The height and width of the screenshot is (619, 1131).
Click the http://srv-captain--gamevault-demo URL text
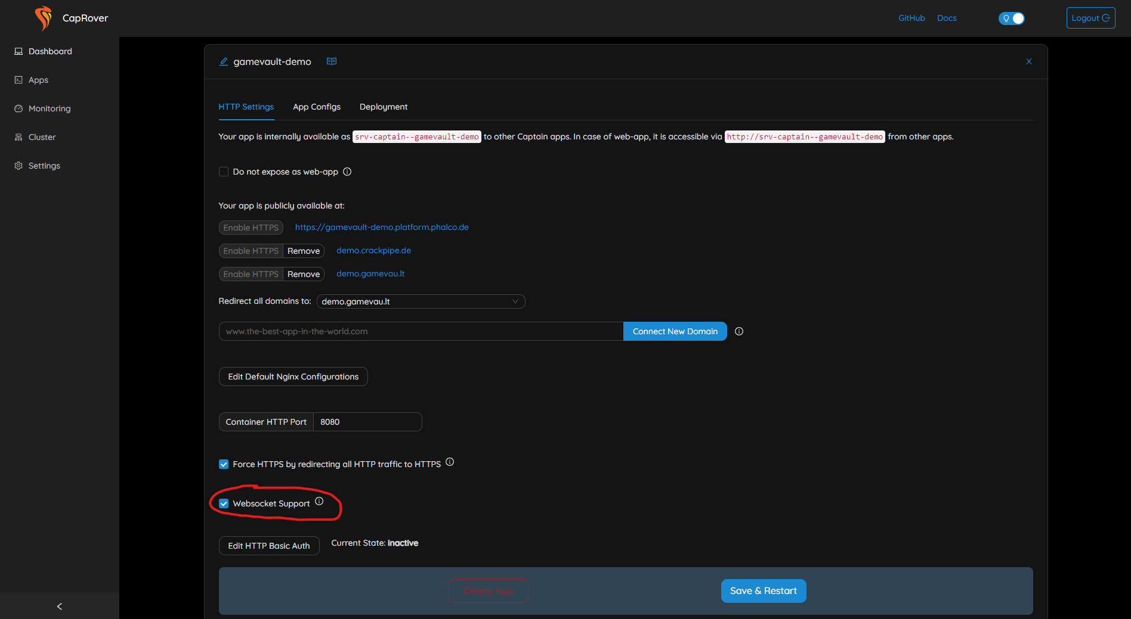click(805, 136)
